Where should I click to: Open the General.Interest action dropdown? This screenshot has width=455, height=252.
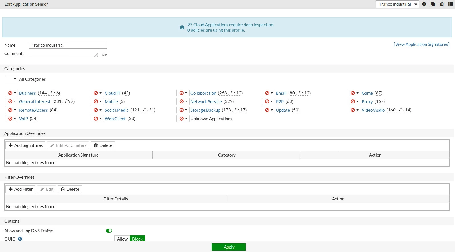[x=12, y=101]
